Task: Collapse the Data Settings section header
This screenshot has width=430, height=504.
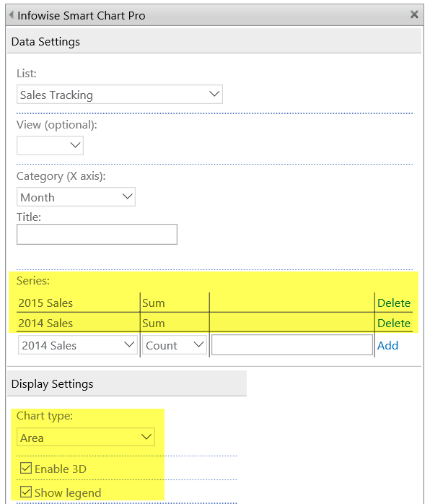Action: 214,41
